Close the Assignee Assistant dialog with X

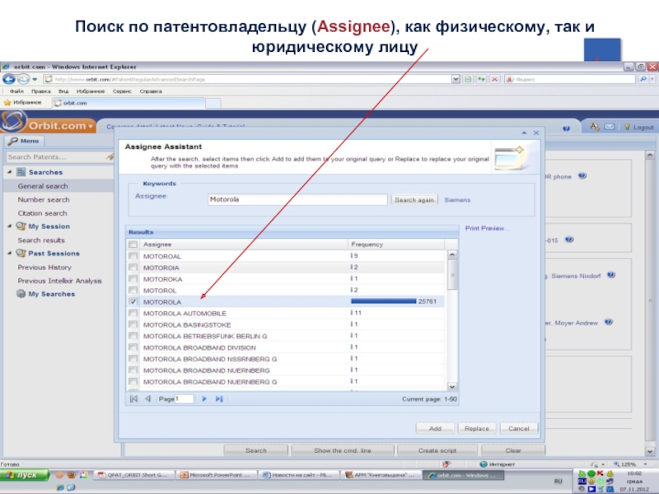(535, 133)
